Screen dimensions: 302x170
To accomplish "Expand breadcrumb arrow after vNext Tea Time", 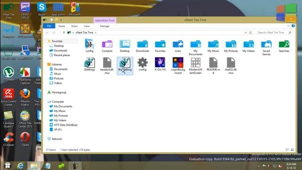I will [96, 33].
